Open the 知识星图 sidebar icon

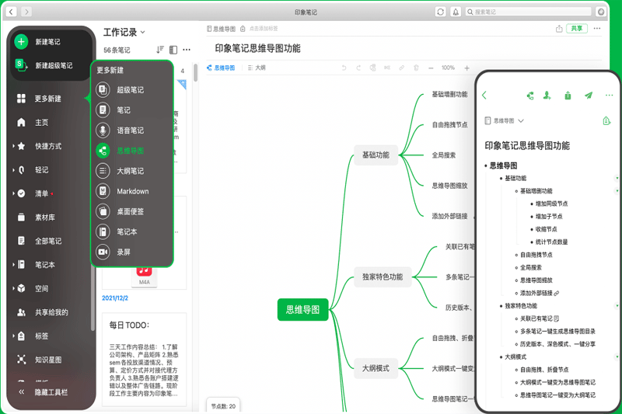point(21,360)
